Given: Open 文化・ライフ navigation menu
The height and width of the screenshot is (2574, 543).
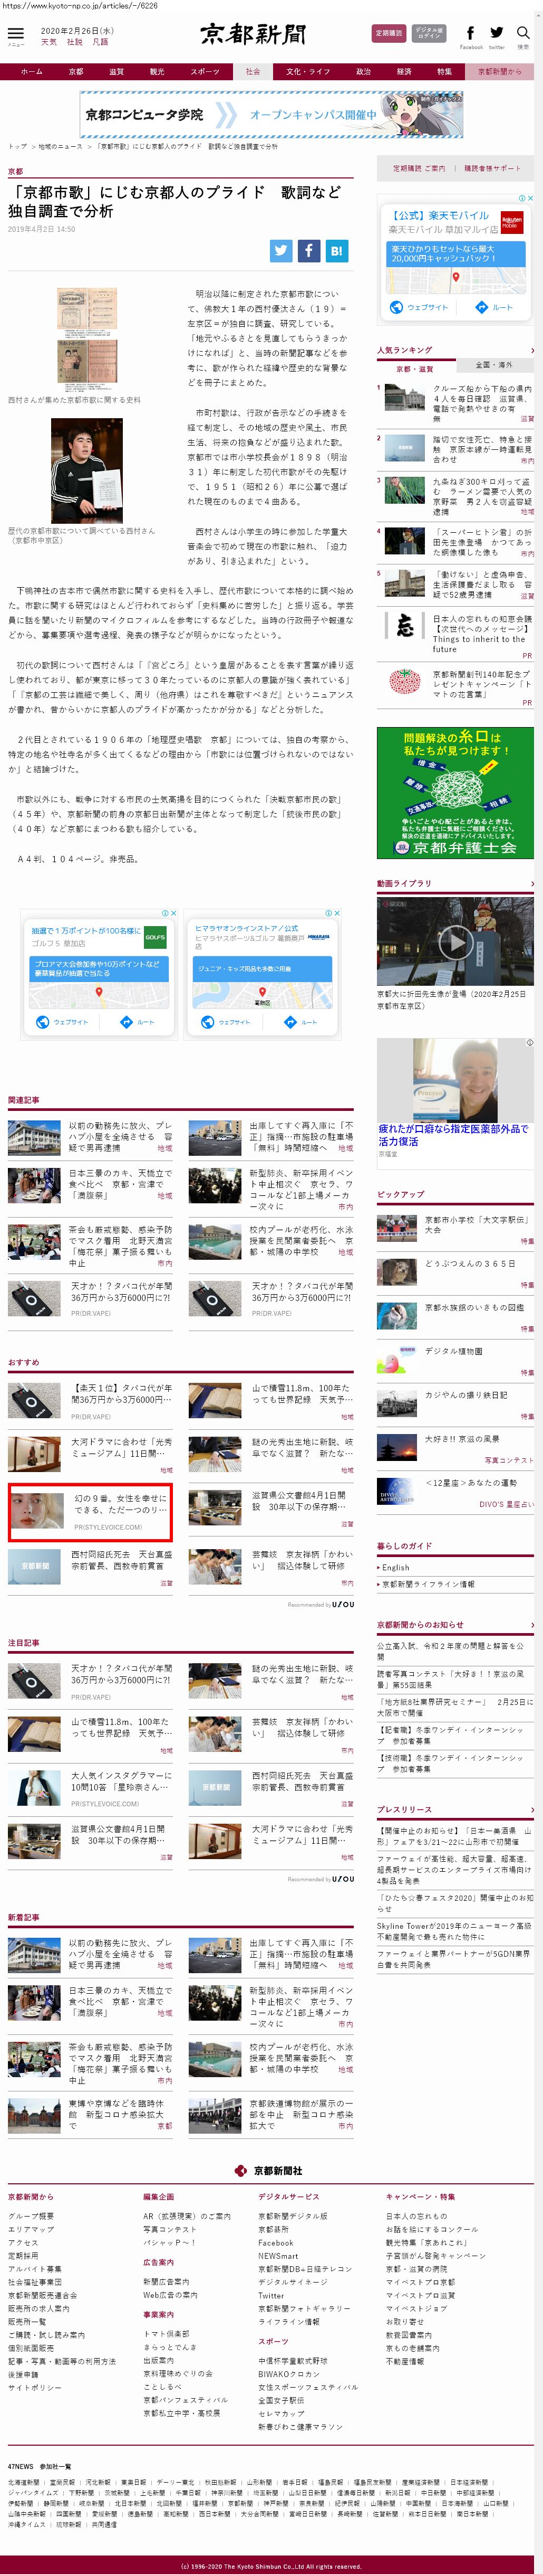Looking at the screenshot, I should coord(307,72).
